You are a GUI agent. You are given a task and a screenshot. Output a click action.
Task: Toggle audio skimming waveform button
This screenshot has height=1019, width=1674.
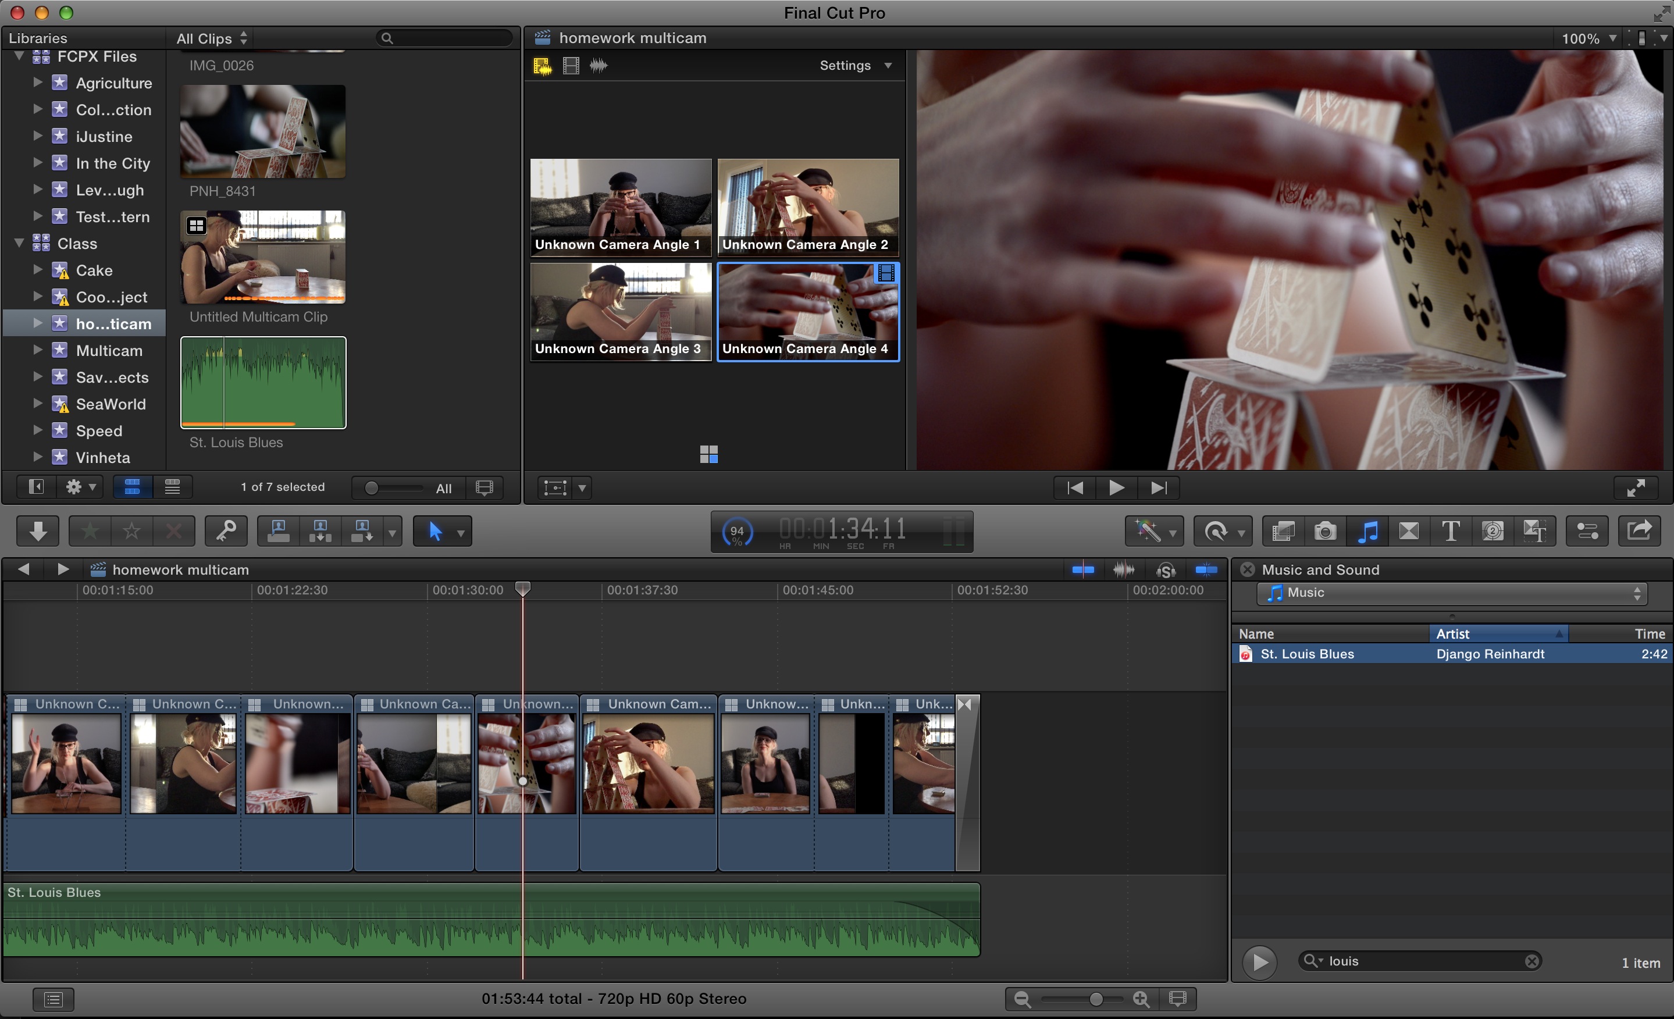pos(1124,570)
